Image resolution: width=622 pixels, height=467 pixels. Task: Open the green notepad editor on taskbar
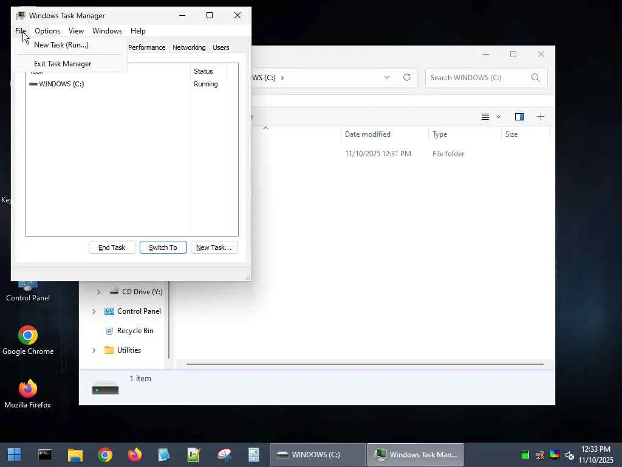tap(194, 455)
